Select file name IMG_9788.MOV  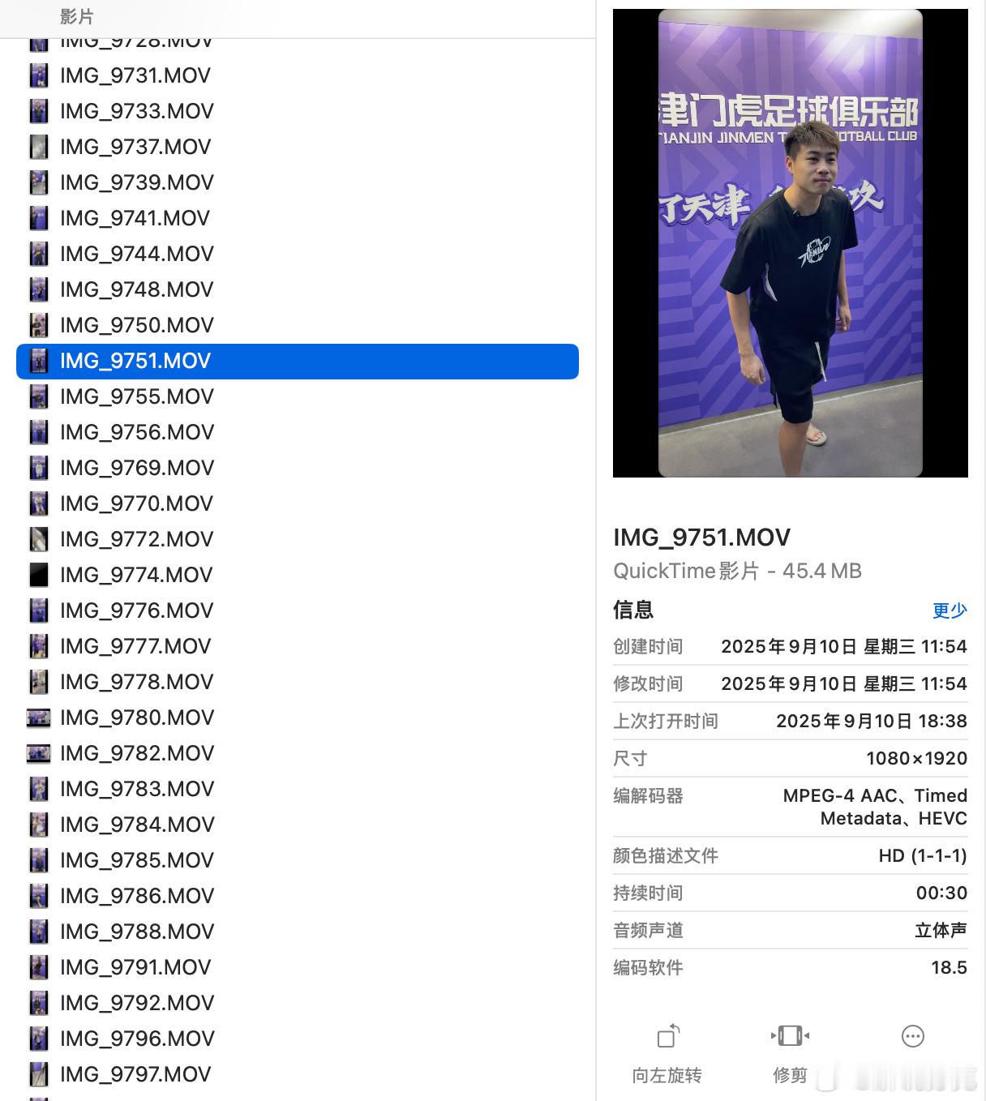(137, 932)
